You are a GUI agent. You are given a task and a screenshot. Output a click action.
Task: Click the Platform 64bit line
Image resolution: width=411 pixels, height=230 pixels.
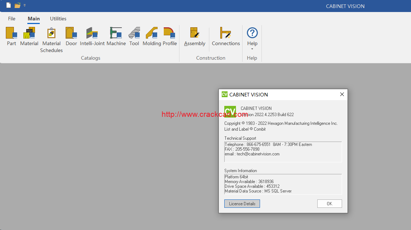pos(236,177)
